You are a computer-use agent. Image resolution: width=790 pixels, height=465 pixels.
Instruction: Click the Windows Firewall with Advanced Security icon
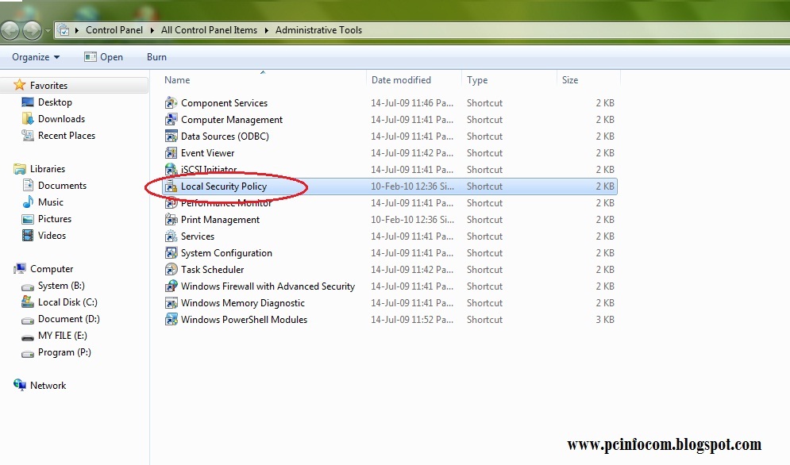(x=171, y=286)
